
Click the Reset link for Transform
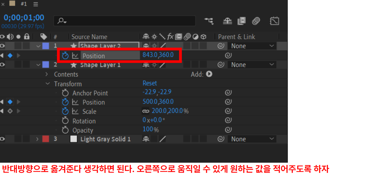[150, 83]
